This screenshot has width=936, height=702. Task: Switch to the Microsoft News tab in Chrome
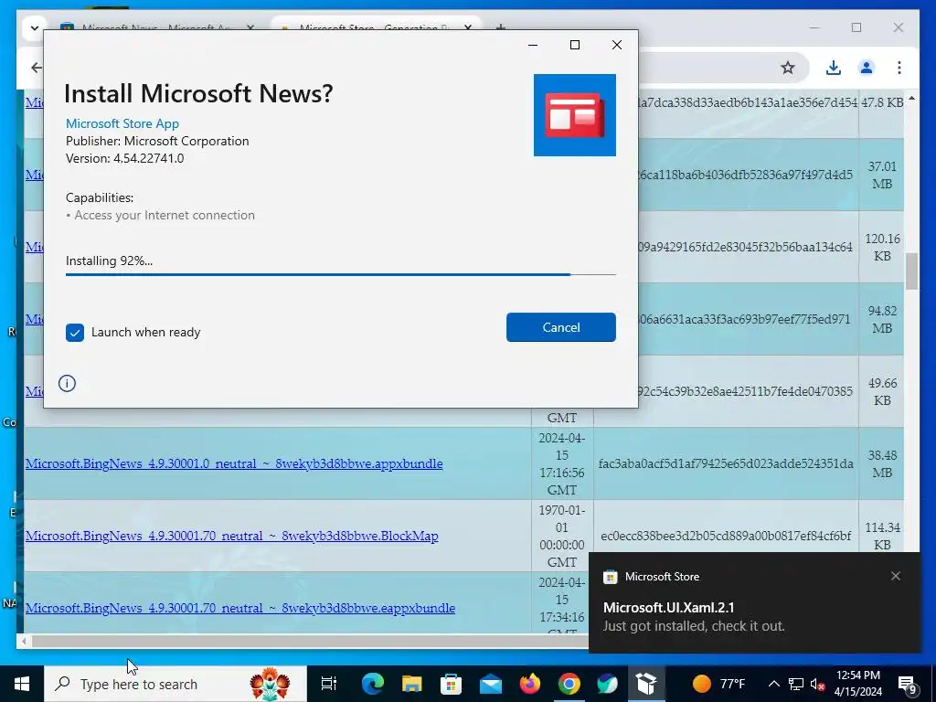pos(158,27)
